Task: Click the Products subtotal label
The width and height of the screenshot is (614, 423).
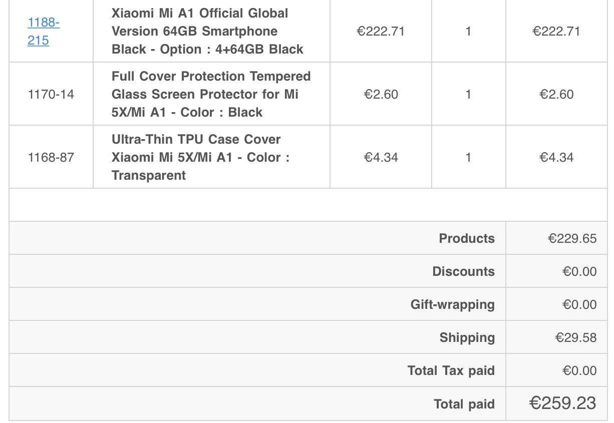Action: (467, 238)
